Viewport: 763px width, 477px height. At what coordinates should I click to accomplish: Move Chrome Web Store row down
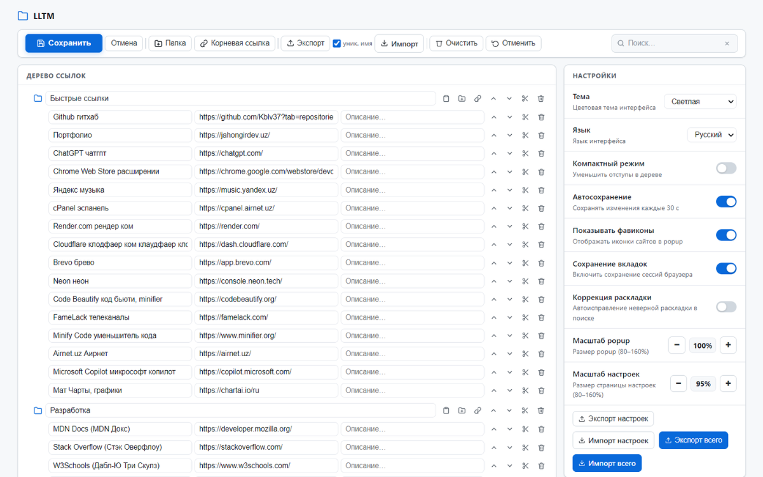(509, 172)
